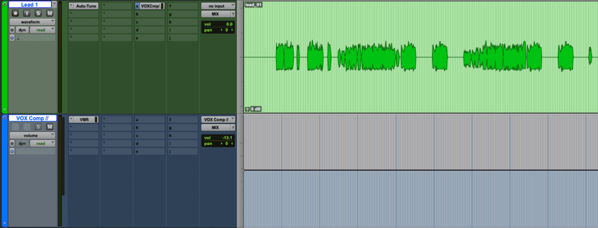Click VOX Comp blue timebase selector icon

(x=12, y=151)
